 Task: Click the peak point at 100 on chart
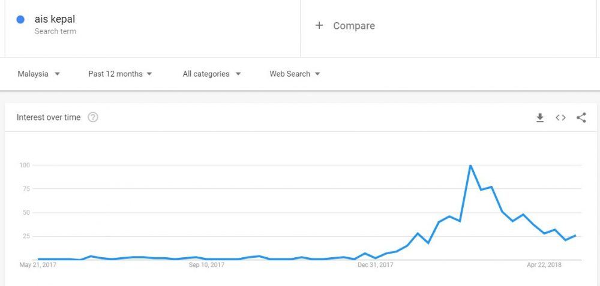click(470, 165)
